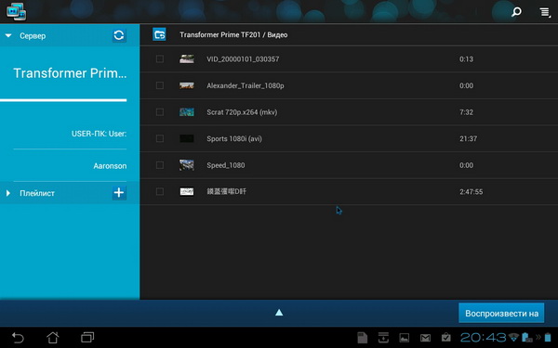This screenshot has height=348, width=558.
Task: Click the folder-up icon beside Transformer Prime TF201
Action: 159,34
